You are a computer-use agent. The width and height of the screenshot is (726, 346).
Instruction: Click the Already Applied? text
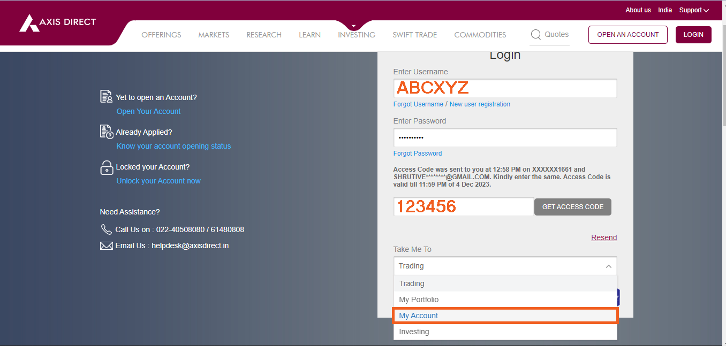(x=144, y=132)
